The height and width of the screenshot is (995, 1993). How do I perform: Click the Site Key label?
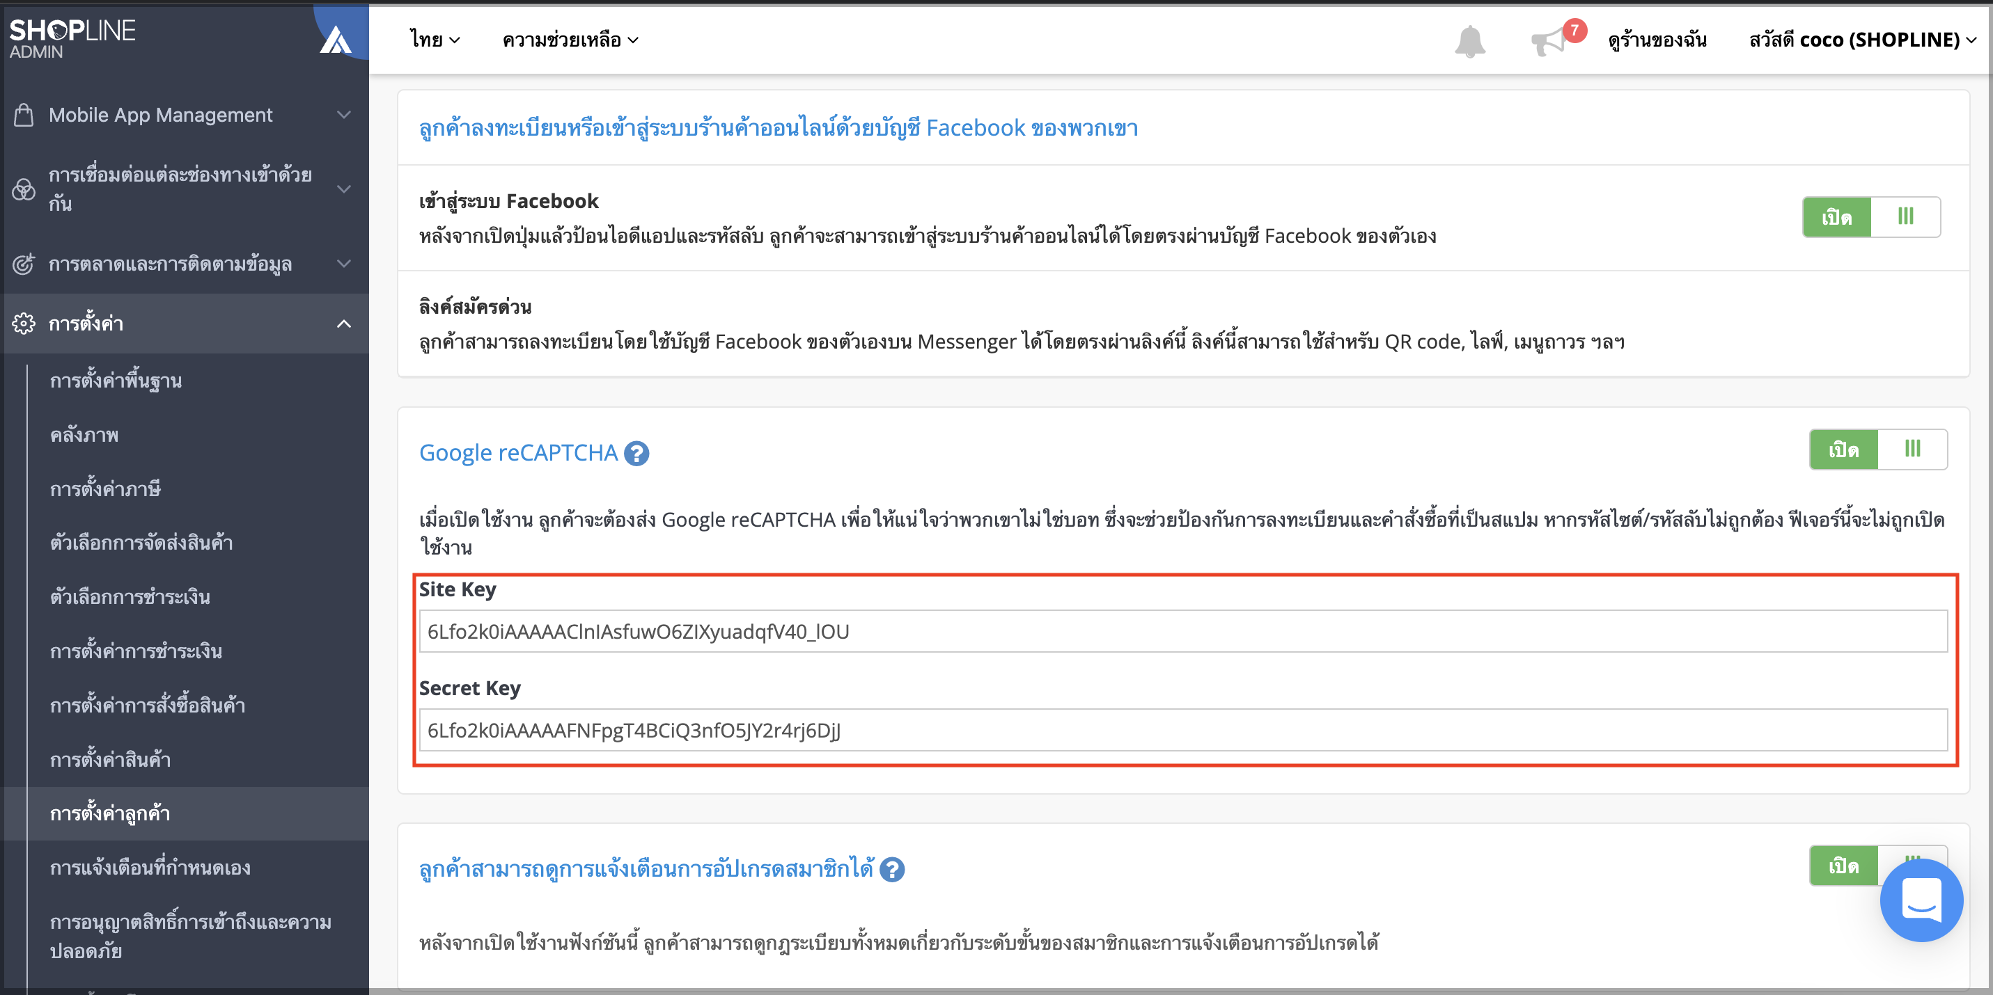458,589
